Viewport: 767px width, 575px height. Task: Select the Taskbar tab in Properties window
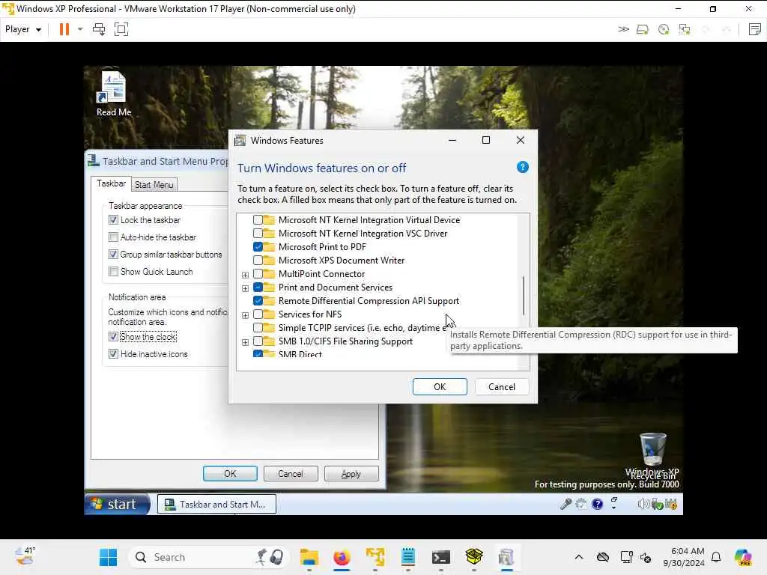[111, 183]
